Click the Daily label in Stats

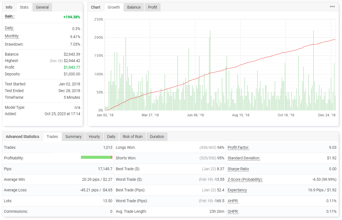click(x=9, y=28)
